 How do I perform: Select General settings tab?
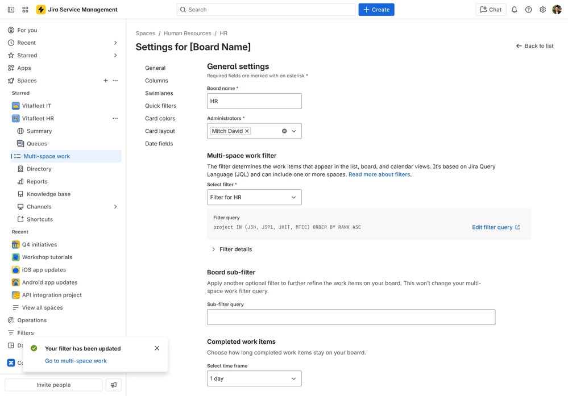click(155, 68)
